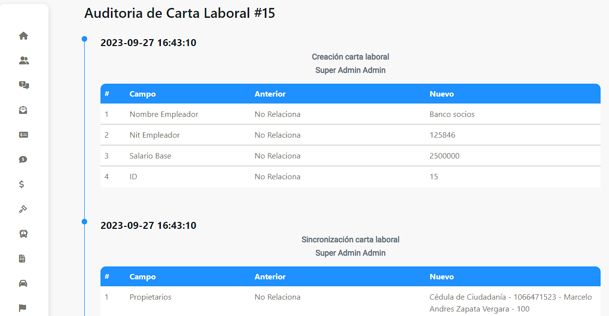Open the users group icon
This screenshot has height=316, width=609.
(24, 60)
